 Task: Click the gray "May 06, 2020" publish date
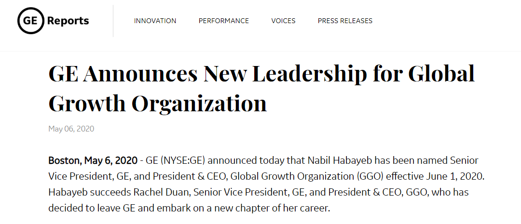click(71, 129)
